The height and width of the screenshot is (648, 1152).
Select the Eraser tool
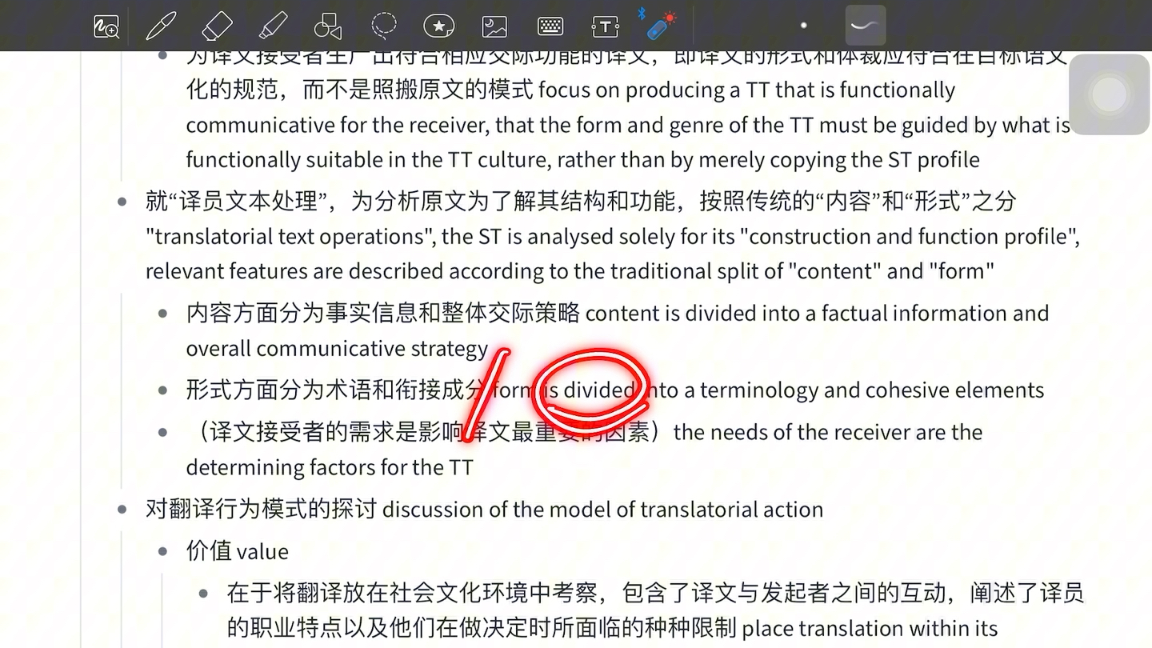coord(217,26)
